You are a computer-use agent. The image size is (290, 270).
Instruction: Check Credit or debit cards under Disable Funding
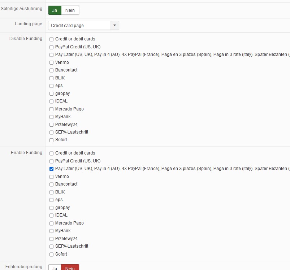(x=51, y=39)
